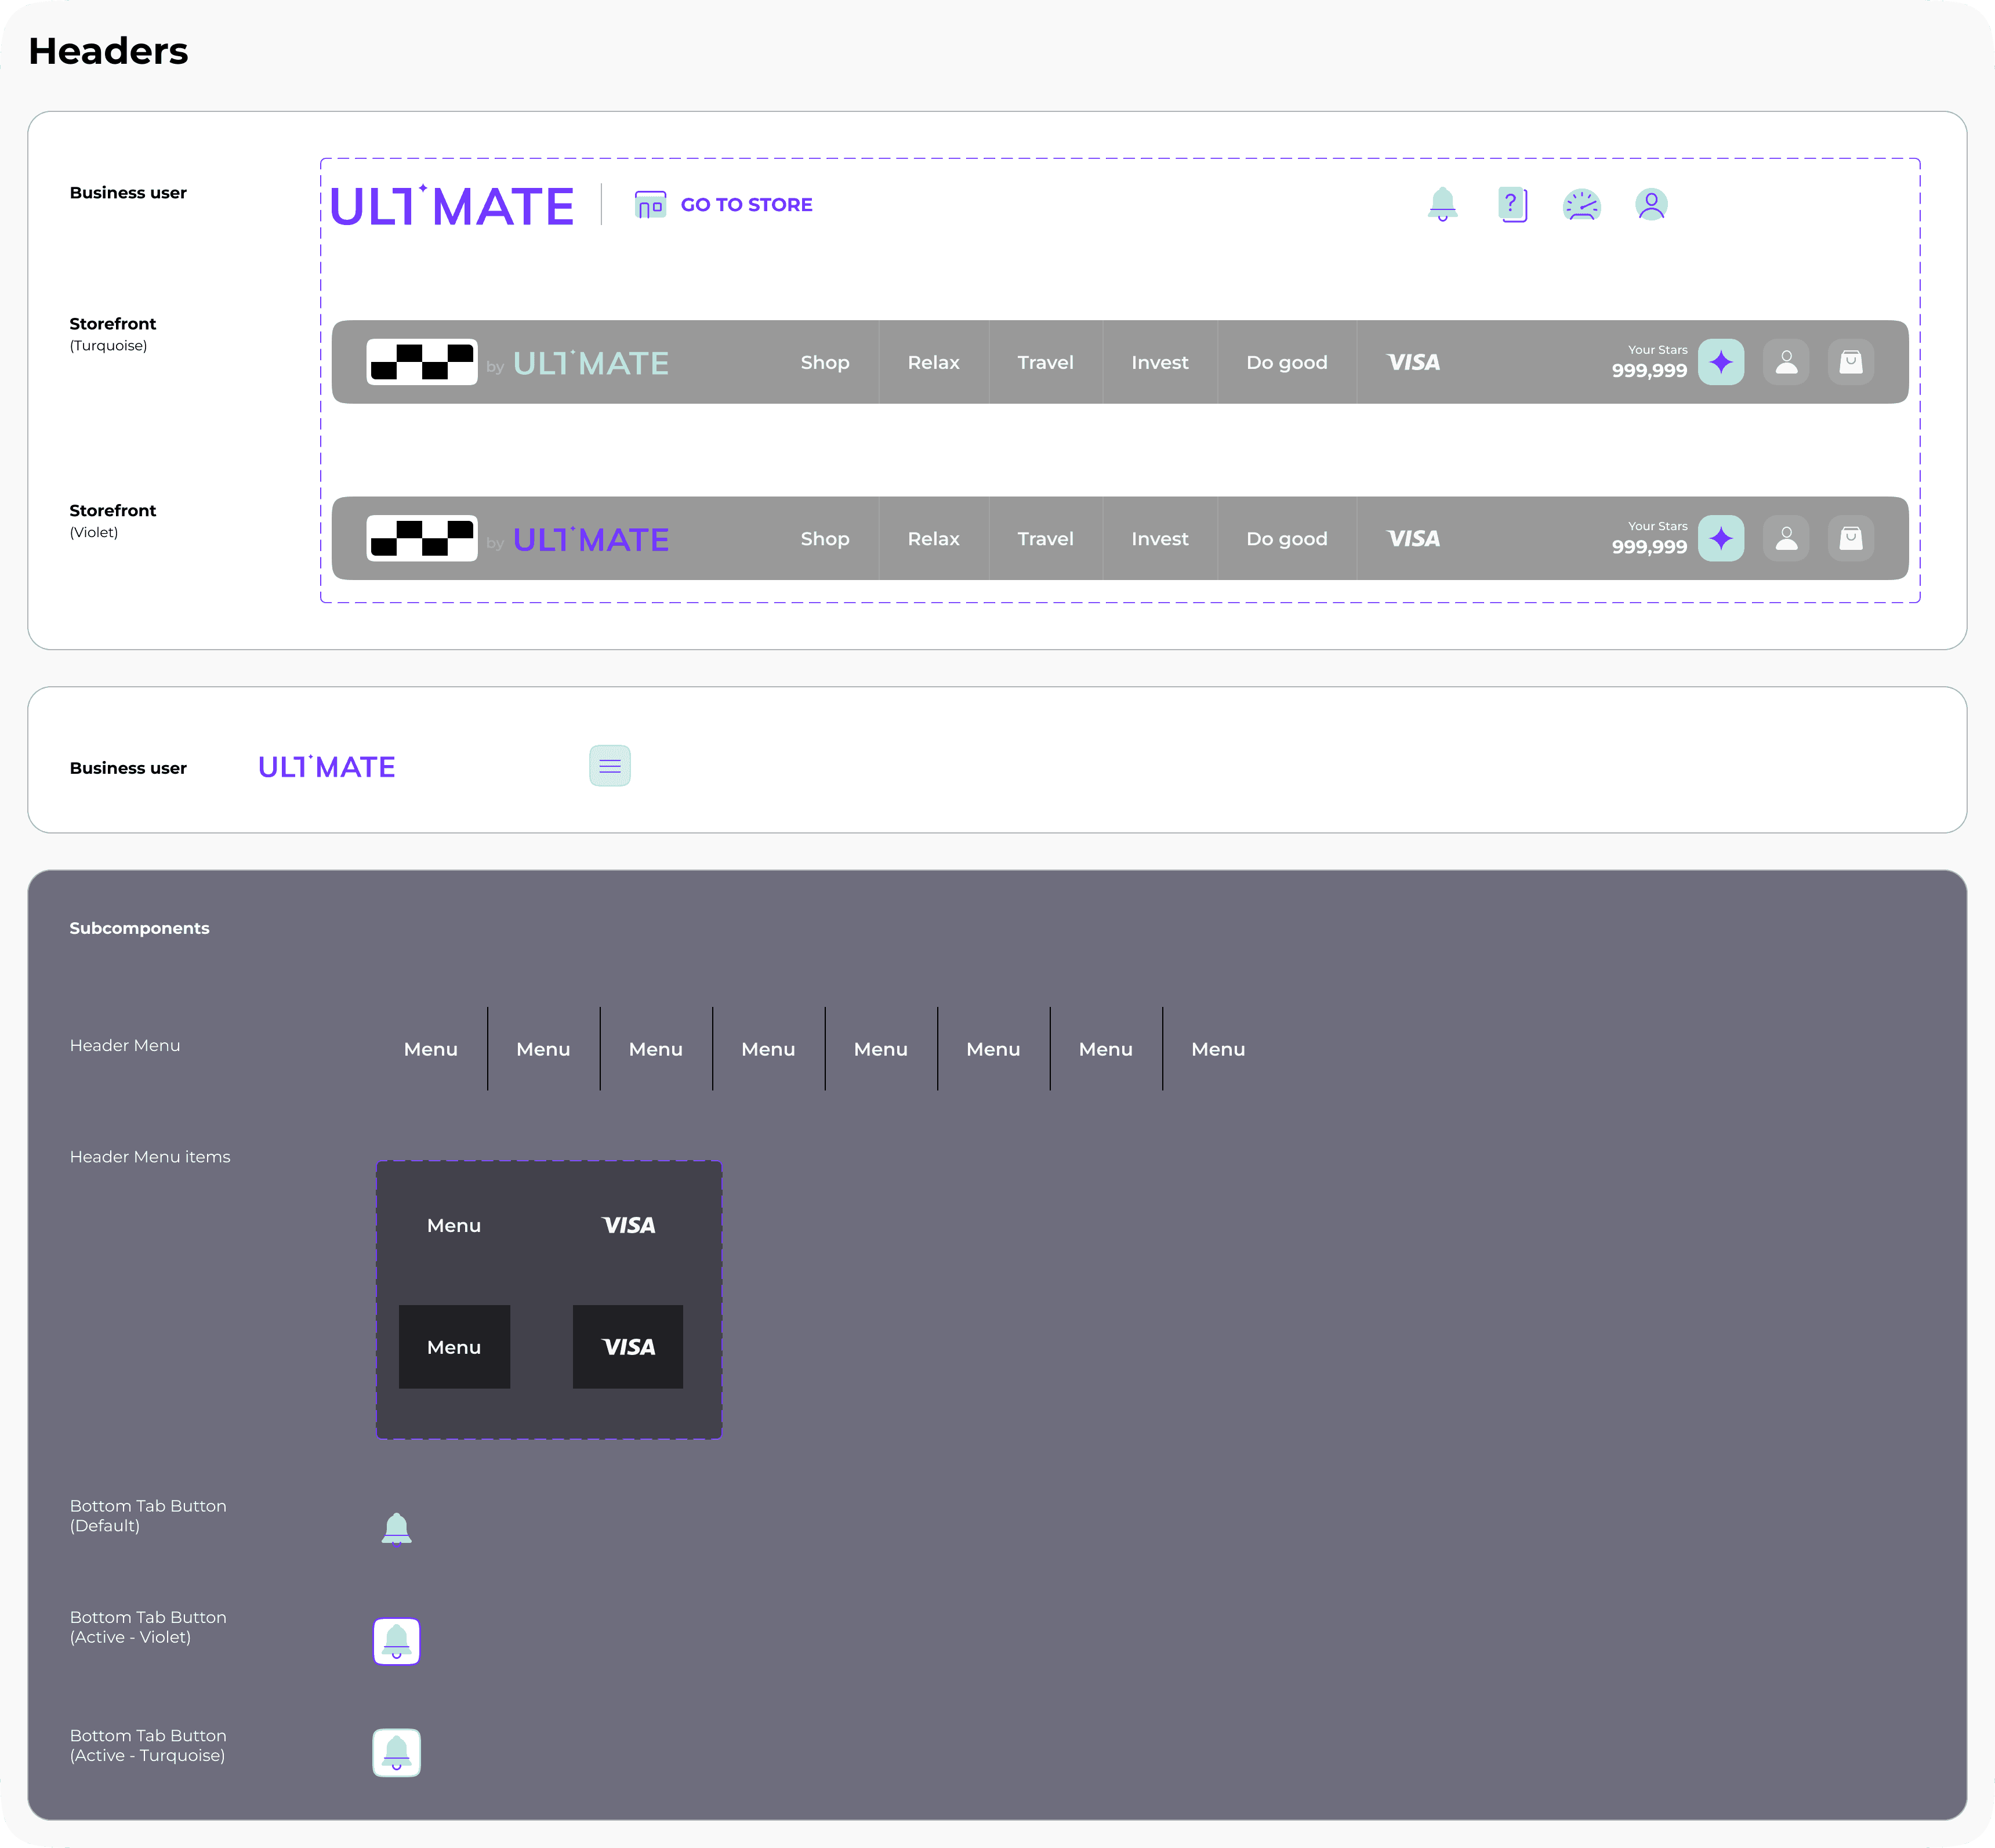Click the dashboard gauge icon

1581,205
